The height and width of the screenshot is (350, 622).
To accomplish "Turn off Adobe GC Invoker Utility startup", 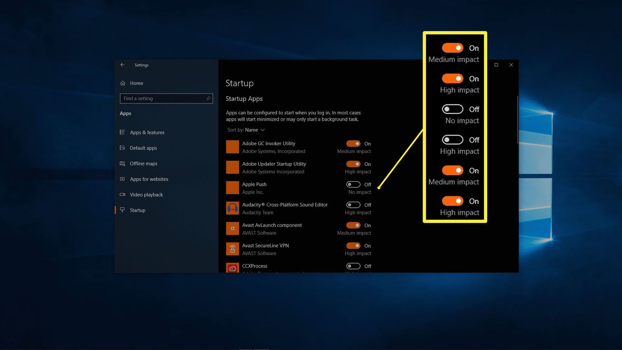I will tap(353, 143).
